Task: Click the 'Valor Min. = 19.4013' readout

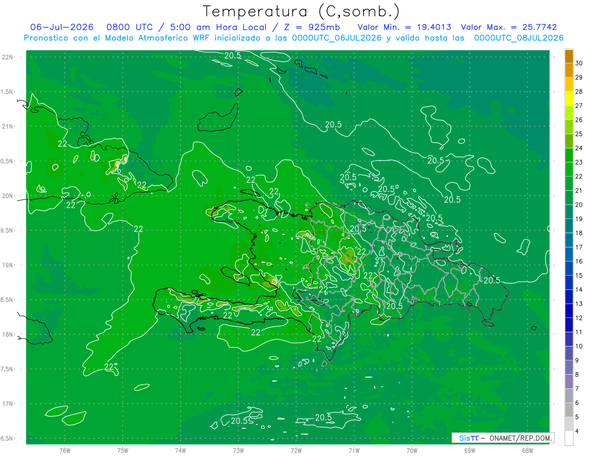Action: [404, 27]
